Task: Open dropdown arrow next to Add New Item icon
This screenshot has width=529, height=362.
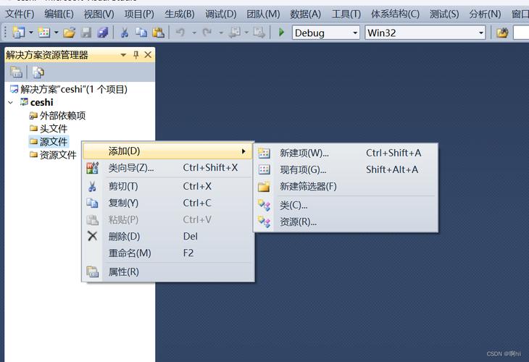Action: 57,33
